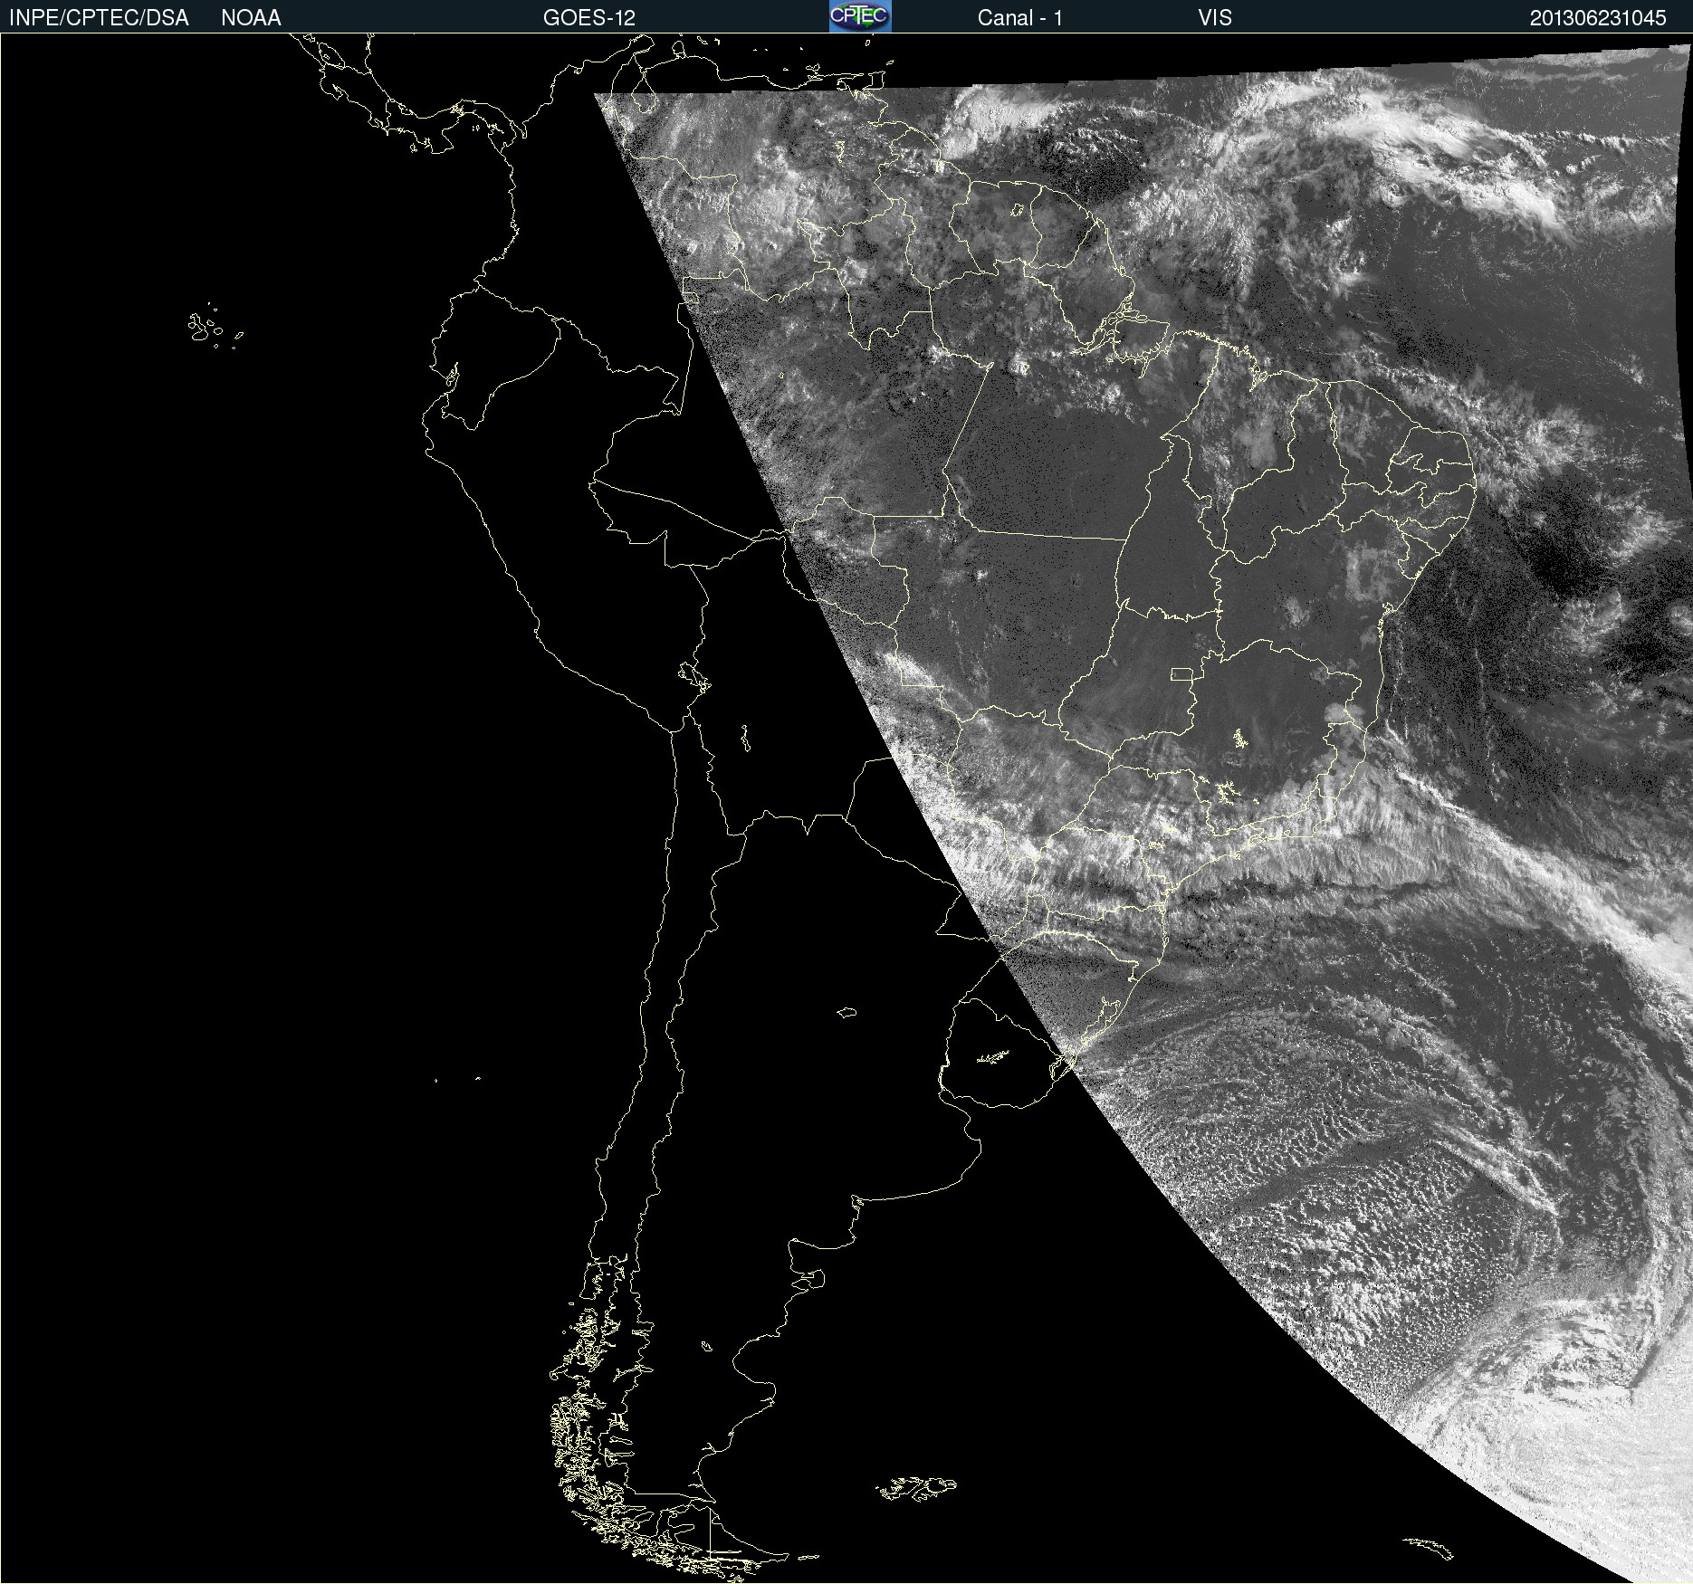Select the INPE/CPTEC/DSA header text
This screenshot has height=1584, width=1693.
99,18
